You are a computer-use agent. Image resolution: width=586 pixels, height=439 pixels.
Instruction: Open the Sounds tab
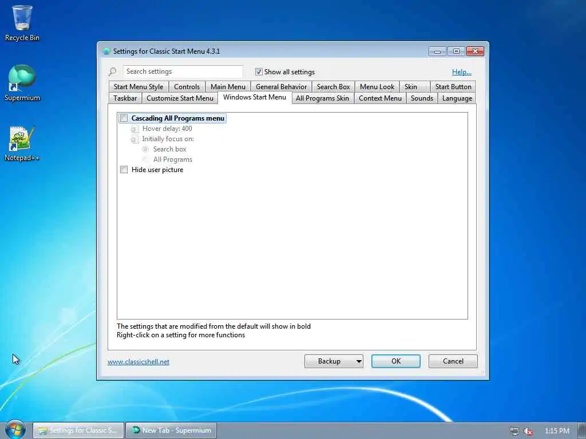coord(422,98)
